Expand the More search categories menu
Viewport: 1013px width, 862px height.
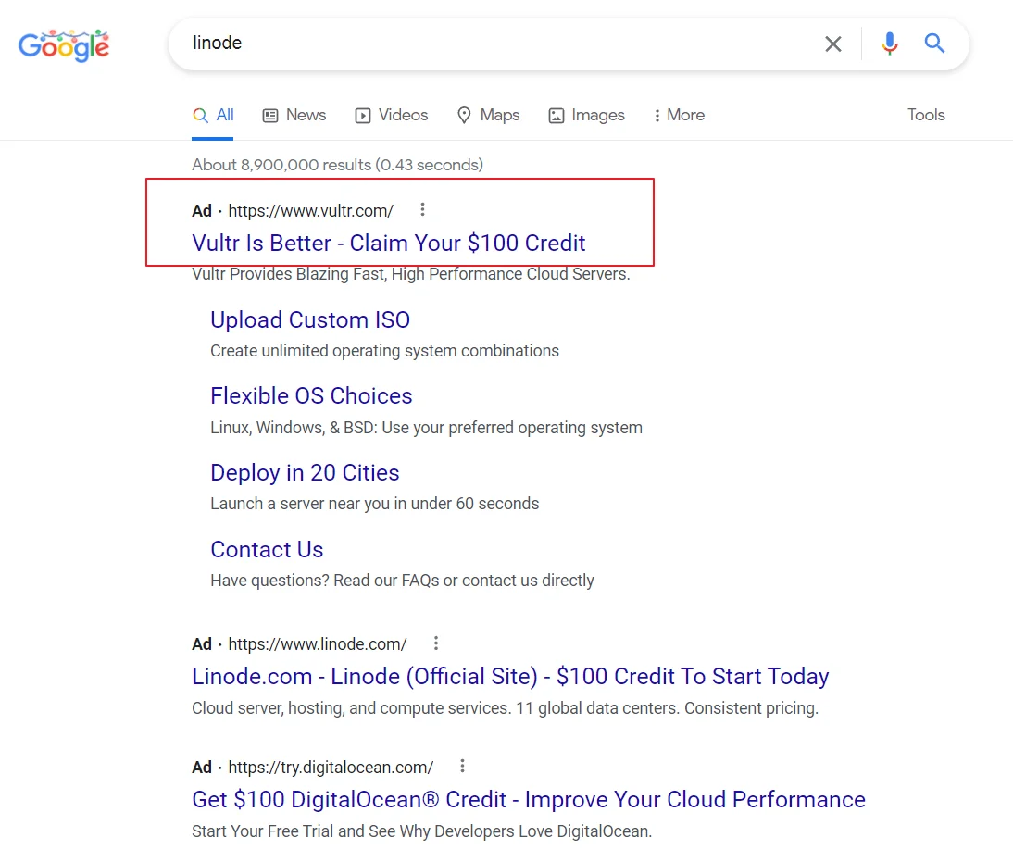pos(679,115)
